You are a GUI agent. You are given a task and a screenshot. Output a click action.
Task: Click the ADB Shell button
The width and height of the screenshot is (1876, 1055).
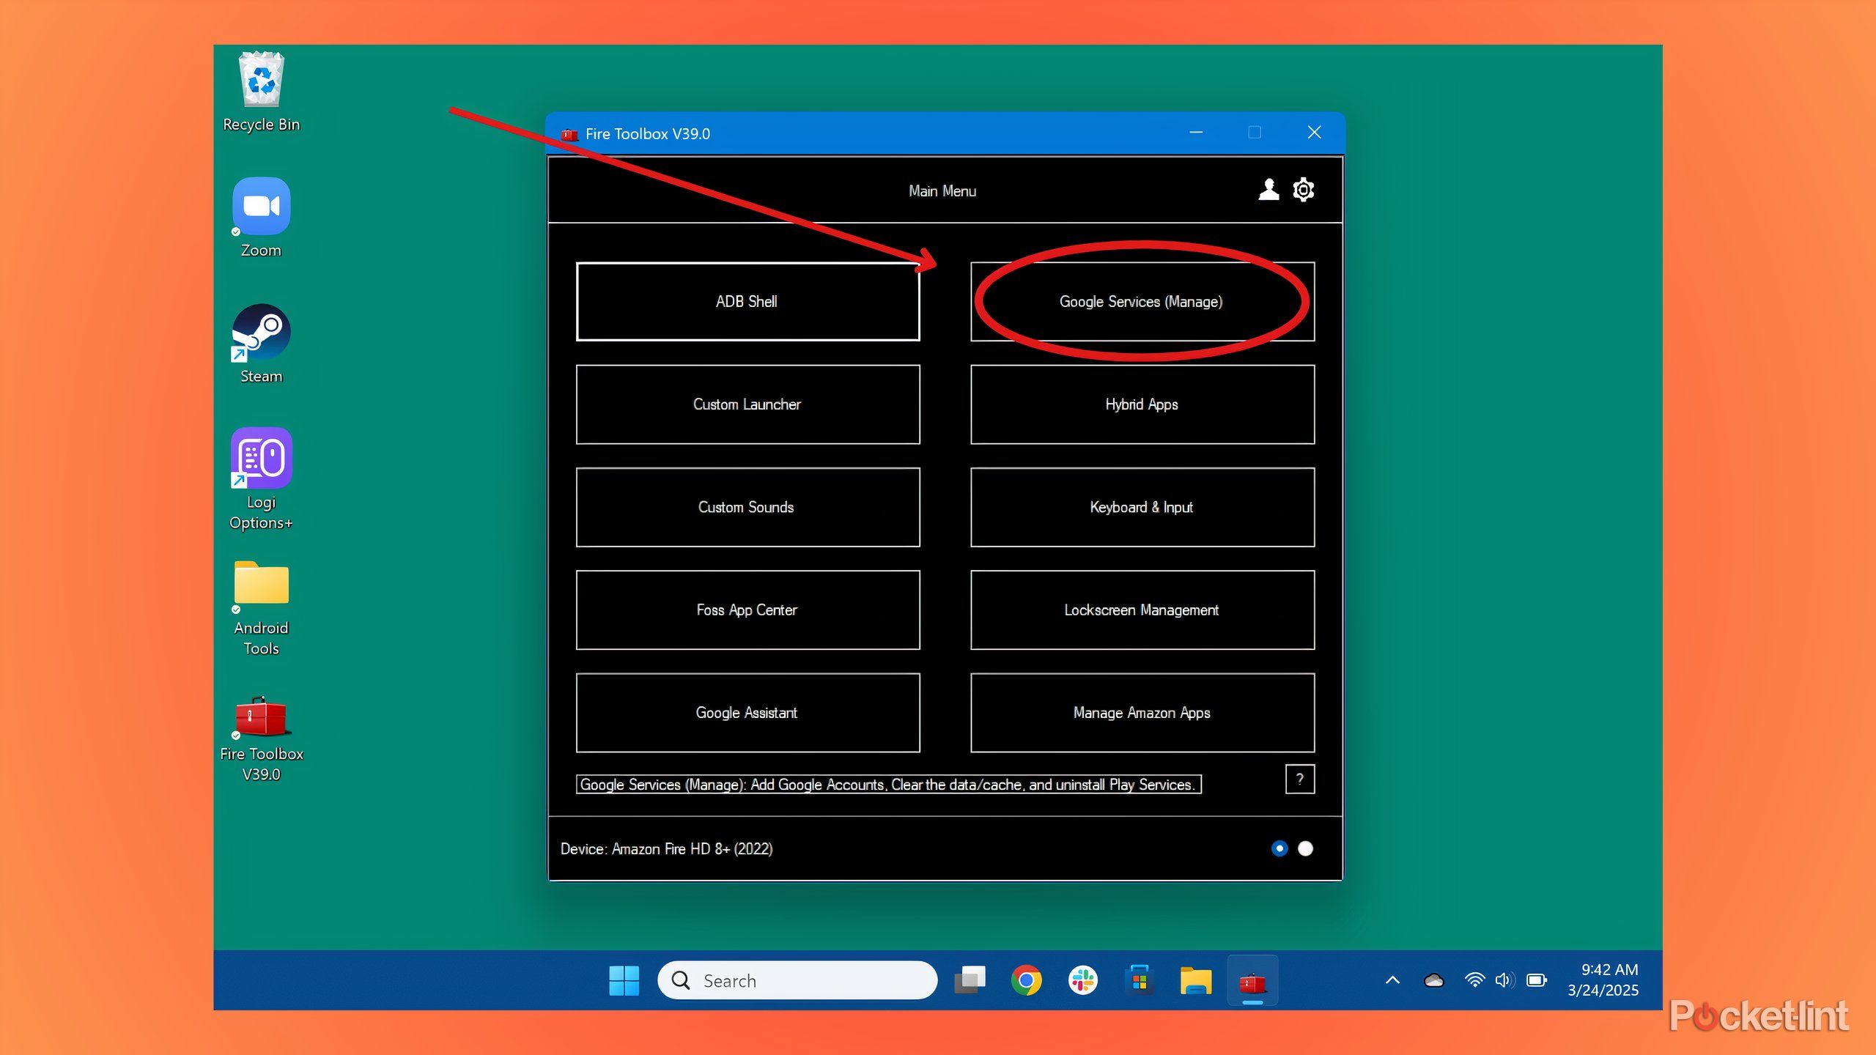click(747, 302)
